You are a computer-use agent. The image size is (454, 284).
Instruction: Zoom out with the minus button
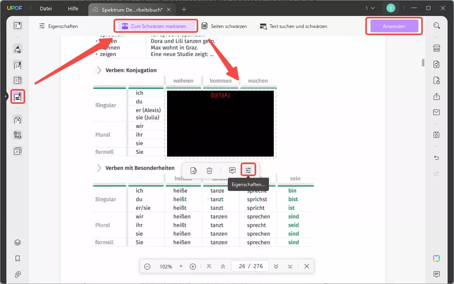[x=147, y=266]
